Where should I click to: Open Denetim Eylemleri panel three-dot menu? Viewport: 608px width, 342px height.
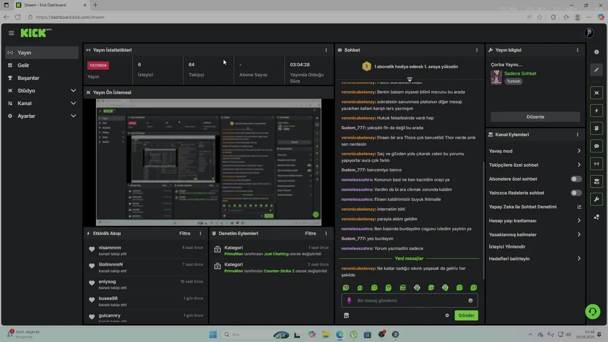point(326,233)
